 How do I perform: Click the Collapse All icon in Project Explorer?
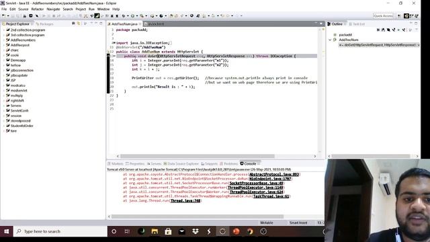tap(73, 24)
